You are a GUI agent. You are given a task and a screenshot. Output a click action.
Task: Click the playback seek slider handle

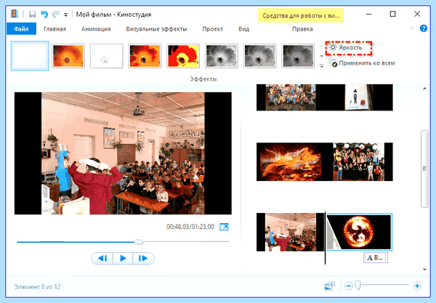139,242
